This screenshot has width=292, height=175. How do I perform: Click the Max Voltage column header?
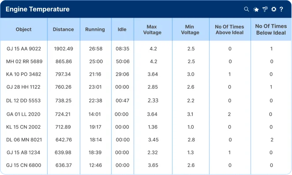[x=152, y=29]
